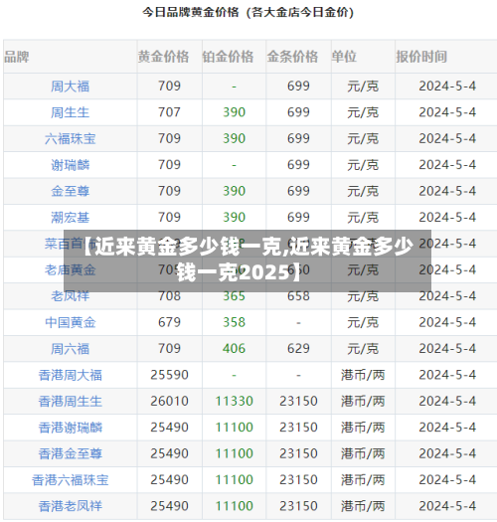497x522 pixels.
Task: Select platinum price 390 in 六福珠宝 row
Action: (234, 138)
